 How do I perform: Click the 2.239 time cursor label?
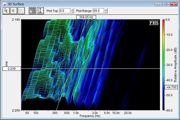click(12, 69)
